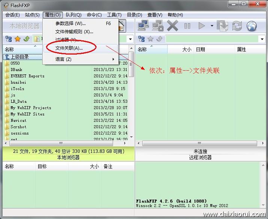Click remote list horizontal scrollbar thumb
The image size is (268, 219).
[x=200, y=143]
